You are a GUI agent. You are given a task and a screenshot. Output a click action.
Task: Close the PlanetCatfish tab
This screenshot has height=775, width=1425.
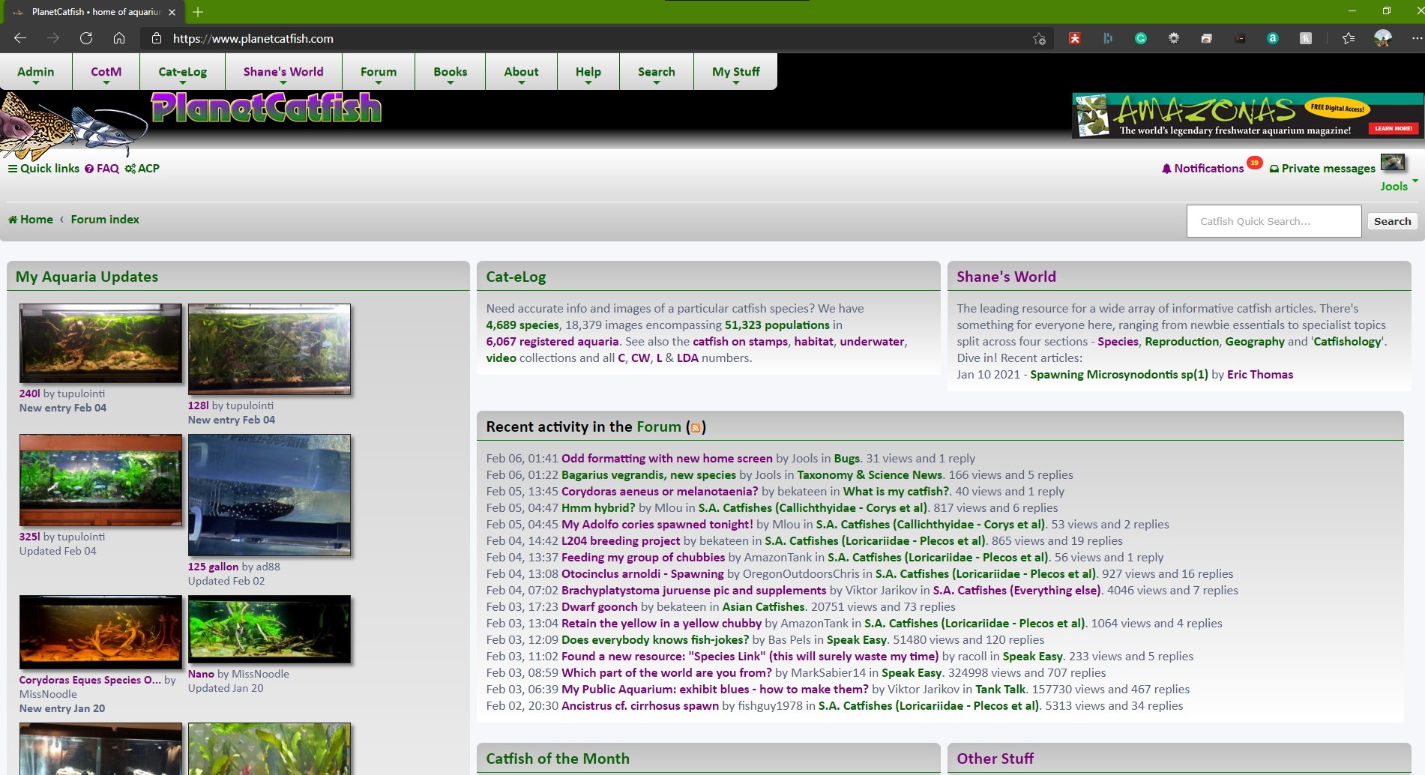(172, 12)
